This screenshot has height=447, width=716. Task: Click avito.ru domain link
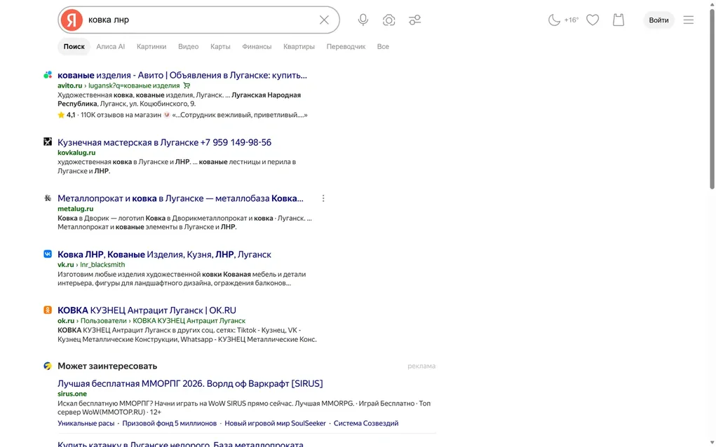pos(70,85)
